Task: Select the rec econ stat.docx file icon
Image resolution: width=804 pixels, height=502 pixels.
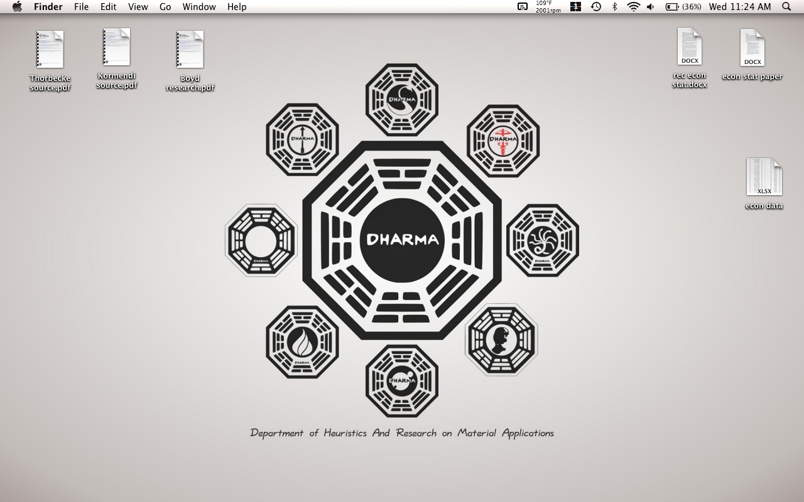Action: [689, 46]
